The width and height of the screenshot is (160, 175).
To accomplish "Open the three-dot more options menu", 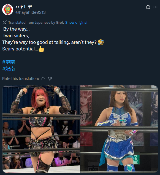I will pyautogui.click(x=155, y=7).
